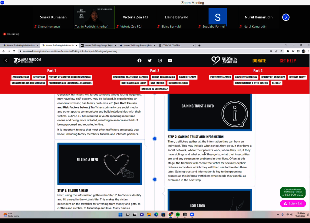
Task: Open Microsoft Edge from the taskbar
Action: click(156, 215)
